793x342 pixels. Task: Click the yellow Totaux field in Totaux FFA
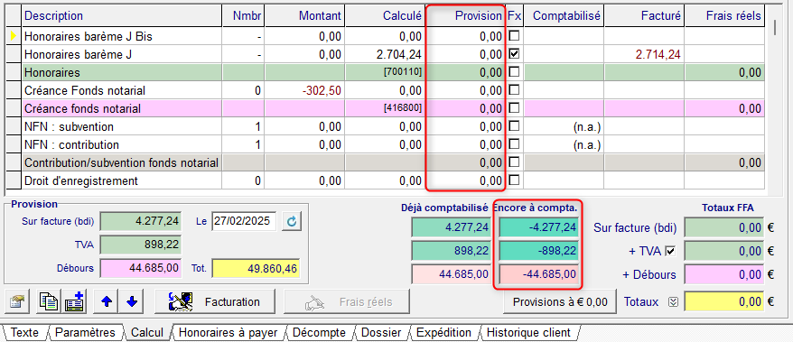click(x=723, y=301)
